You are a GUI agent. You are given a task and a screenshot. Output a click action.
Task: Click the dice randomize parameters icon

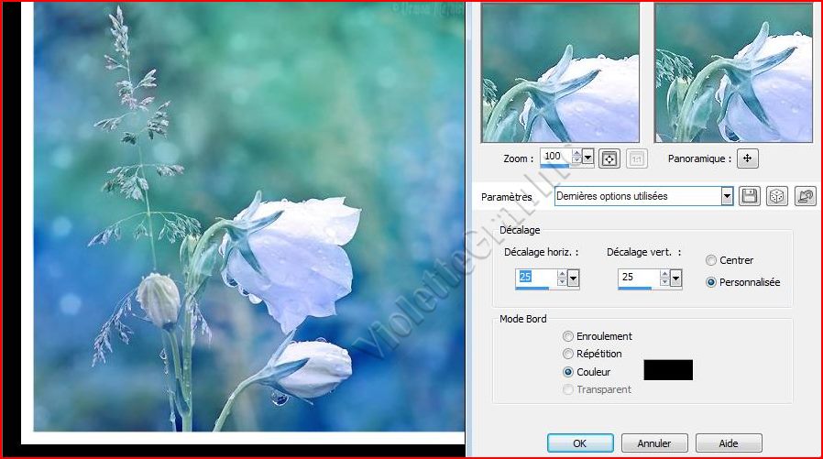776,196
